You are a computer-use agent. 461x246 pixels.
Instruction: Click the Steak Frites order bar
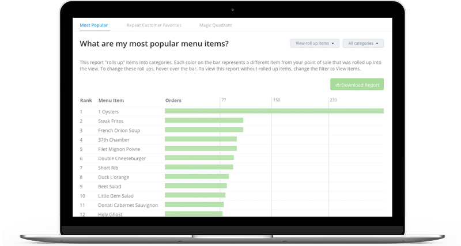pyautogui.click(x=204, y=120)
